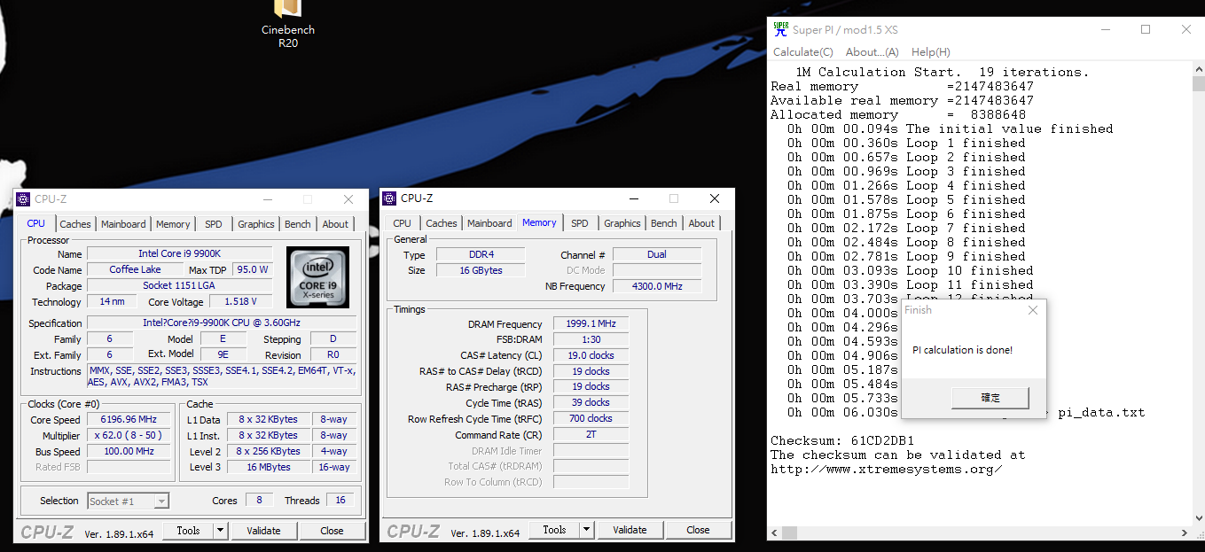Select SPD tab in the CPU-Z Processor window
Screen dimensions: 1205x552
click(x=214, y=224)
